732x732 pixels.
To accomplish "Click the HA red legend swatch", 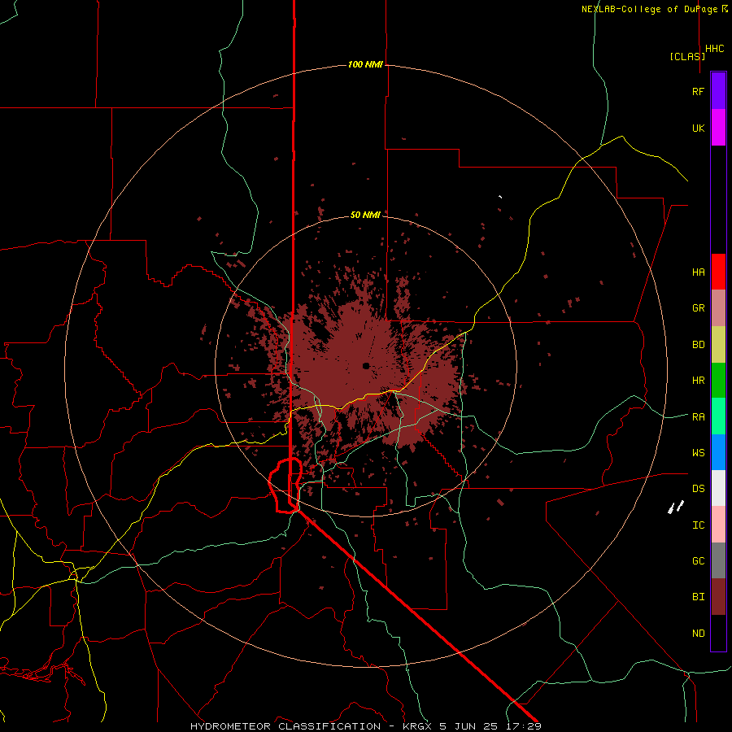I will pos(718,272).
